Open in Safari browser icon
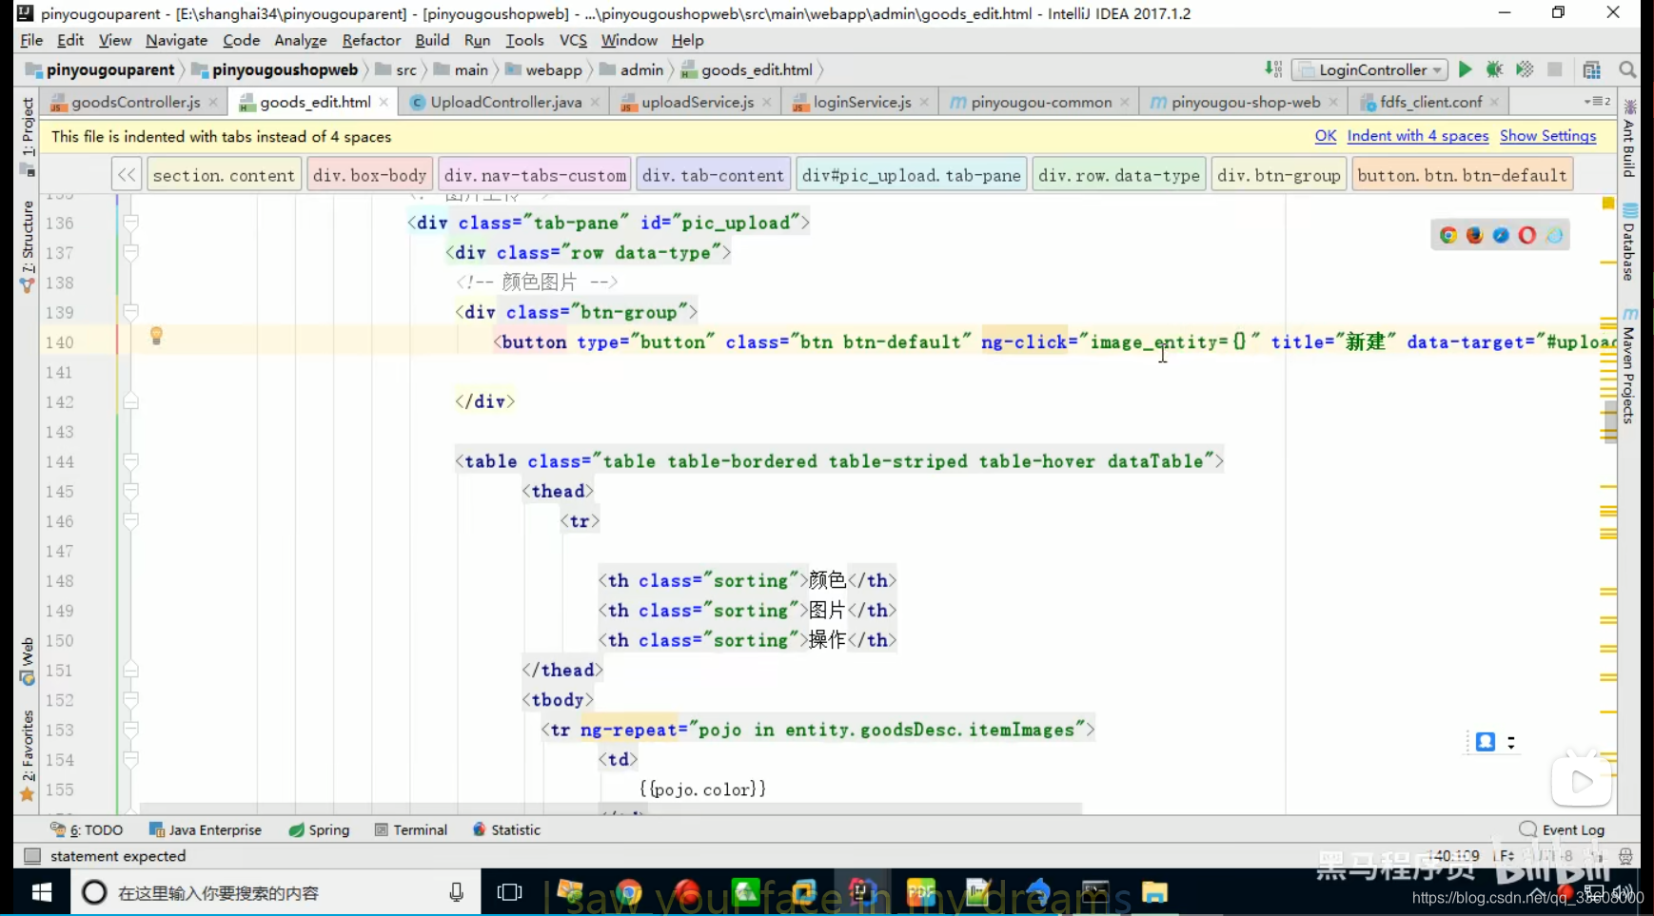The width and height of the screenshot is (1654, 916). pyautogui.click(x=1501, y=235)
